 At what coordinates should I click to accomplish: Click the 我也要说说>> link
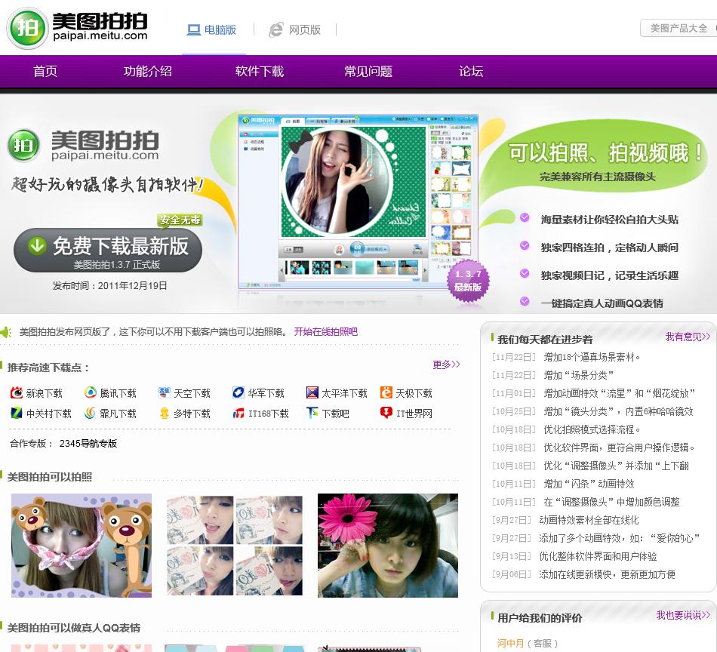(683, 616)
